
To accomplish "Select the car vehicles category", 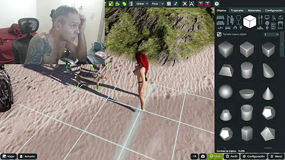I will pos(228,28).
